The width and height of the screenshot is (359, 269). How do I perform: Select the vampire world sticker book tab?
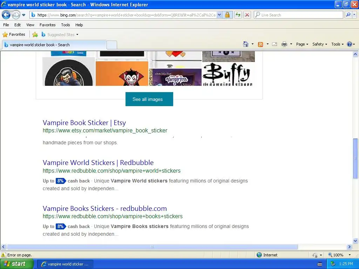[54, 45]
